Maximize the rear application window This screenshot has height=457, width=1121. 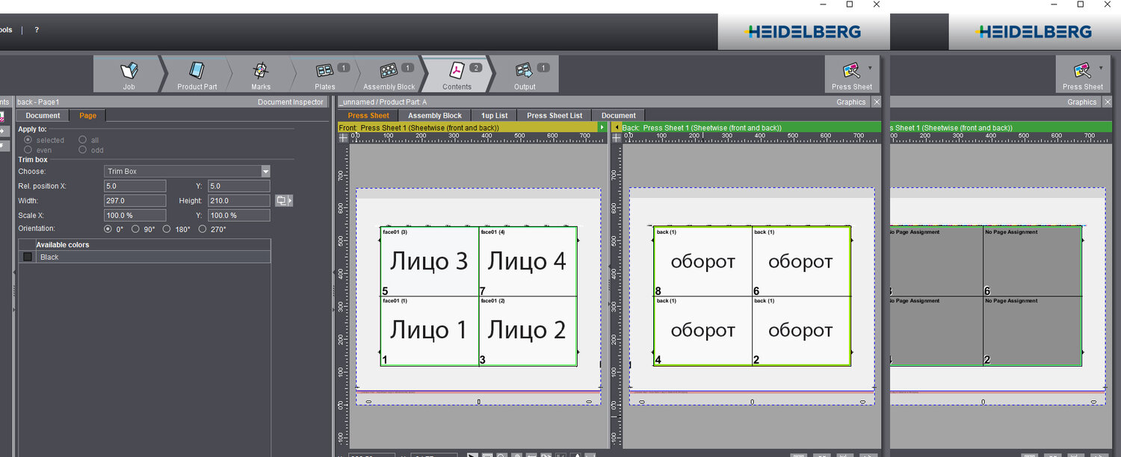1081,4
